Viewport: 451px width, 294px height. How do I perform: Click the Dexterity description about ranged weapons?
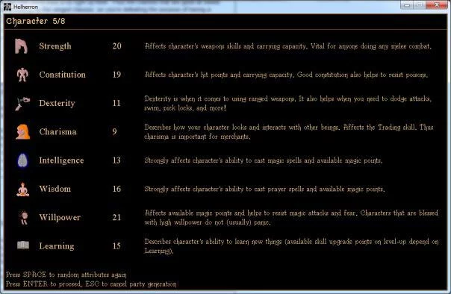pyautogui.click(x=288, y=104)
